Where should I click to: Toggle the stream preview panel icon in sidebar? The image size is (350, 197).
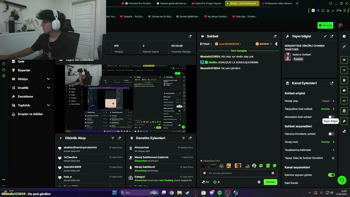[x=344, y=60]
